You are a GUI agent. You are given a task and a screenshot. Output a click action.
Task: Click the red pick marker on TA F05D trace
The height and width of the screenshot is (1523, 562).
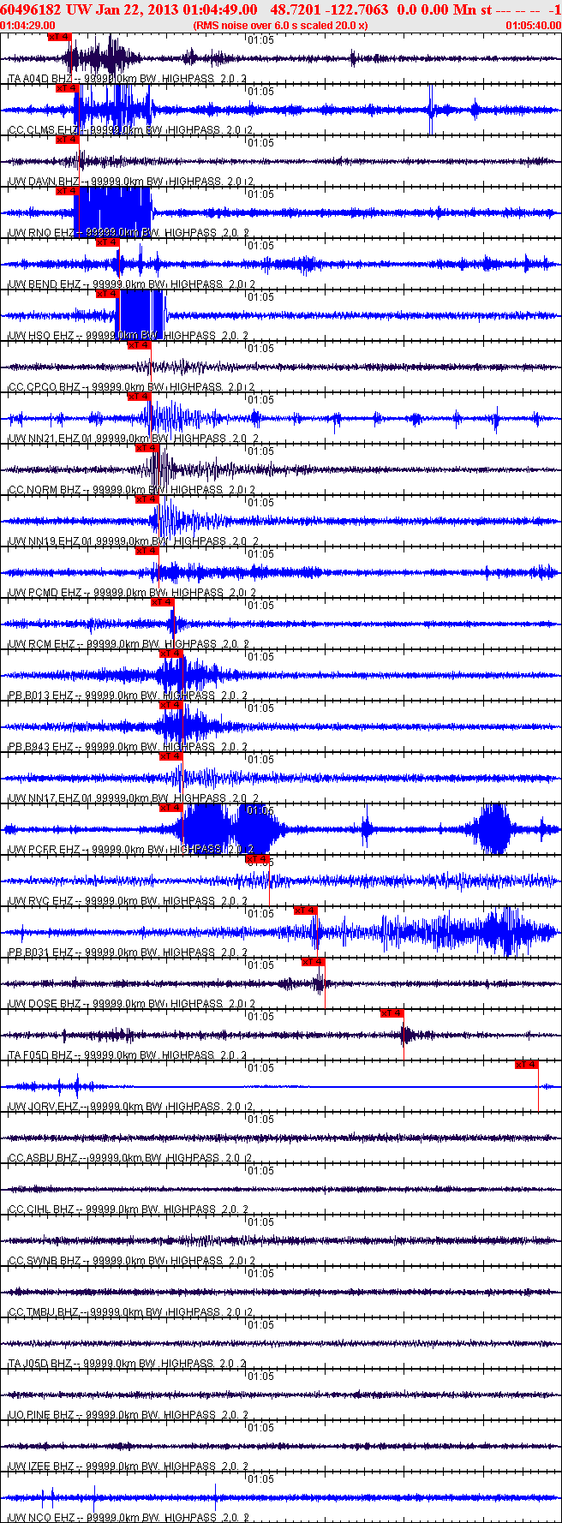pos(392,1013)
